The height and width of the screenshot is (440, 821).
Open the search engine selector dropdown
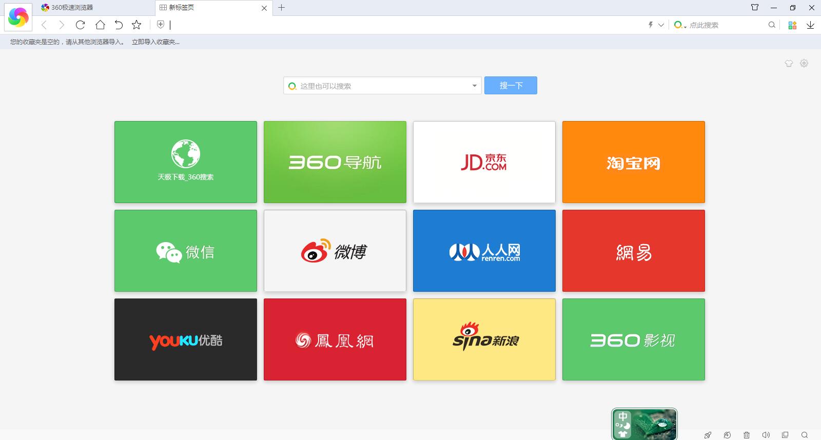680,25
